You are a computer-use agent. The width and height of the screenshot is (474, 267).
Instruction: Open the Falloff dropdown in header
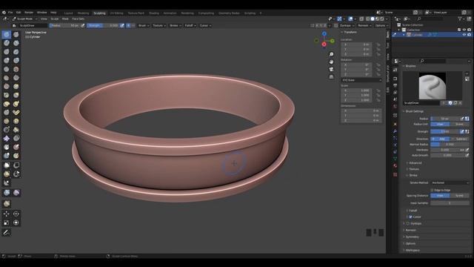190,26
